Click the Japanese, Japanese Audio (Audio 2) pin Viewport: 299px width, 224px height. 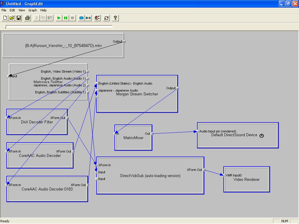click(88, 85)
